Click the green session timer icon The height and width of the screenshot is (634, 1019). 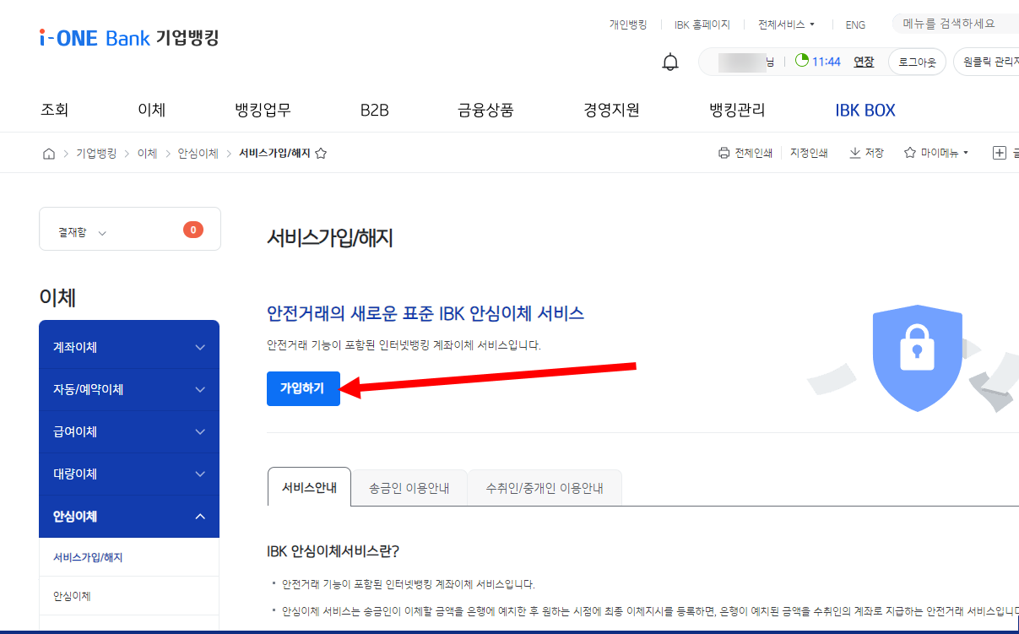[801, 61]
